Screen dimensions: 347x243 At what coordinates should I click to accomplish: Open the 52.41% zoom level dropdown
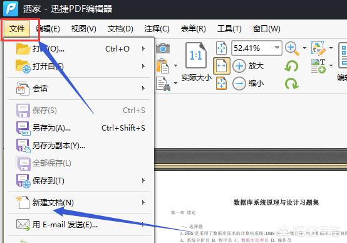pyautogui.click(x=277, y=48)
